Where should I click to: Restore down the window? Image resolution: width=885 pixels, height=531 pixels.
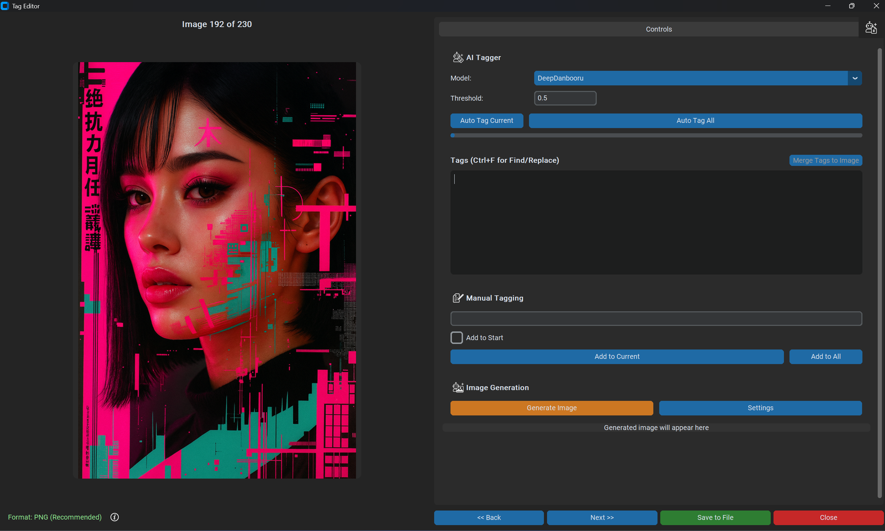click(x=852, y=6)
